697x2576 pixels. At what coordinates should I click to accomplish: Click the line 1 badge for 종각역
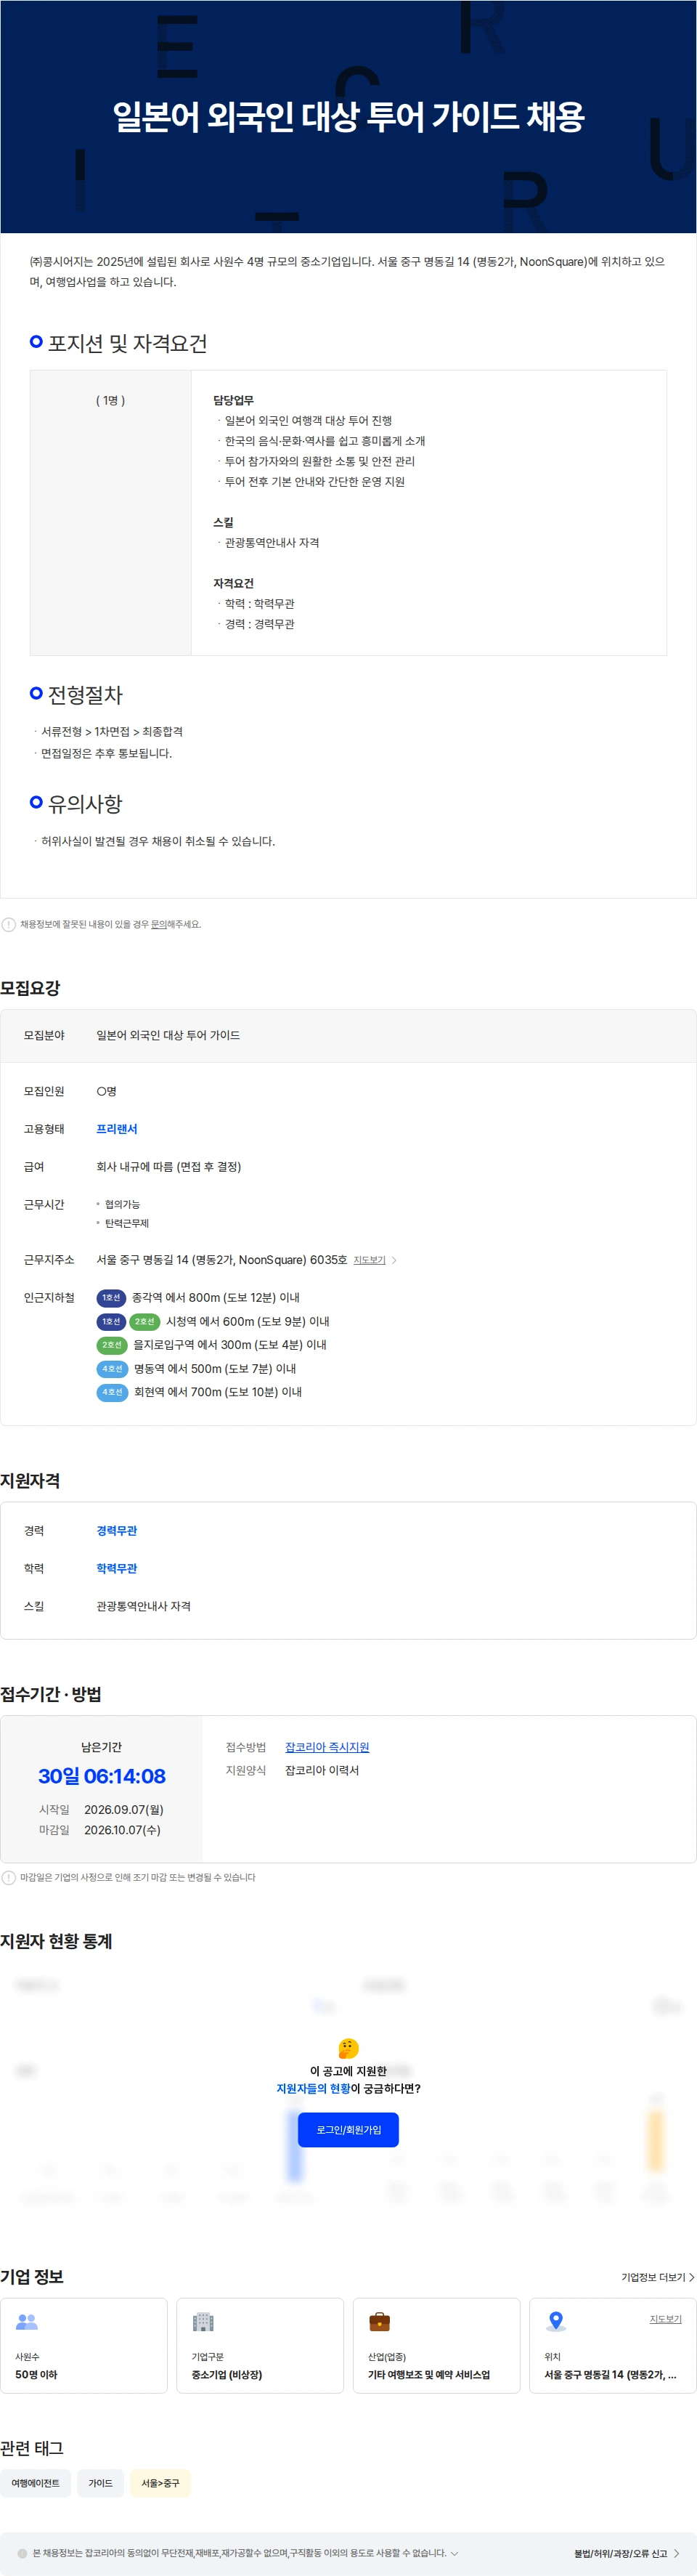click(111, 1297)
